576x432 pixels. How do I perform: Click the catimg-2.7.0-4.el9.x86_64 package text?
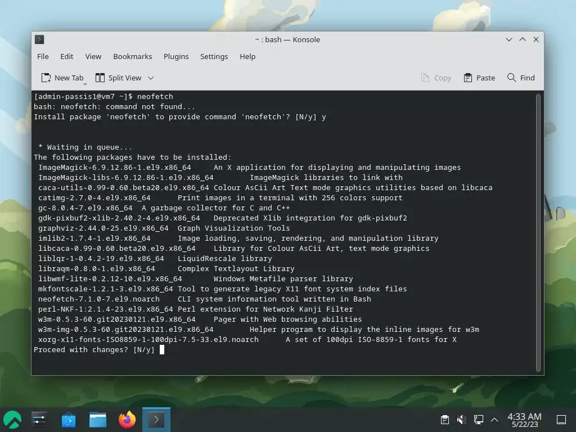[94, 198]
